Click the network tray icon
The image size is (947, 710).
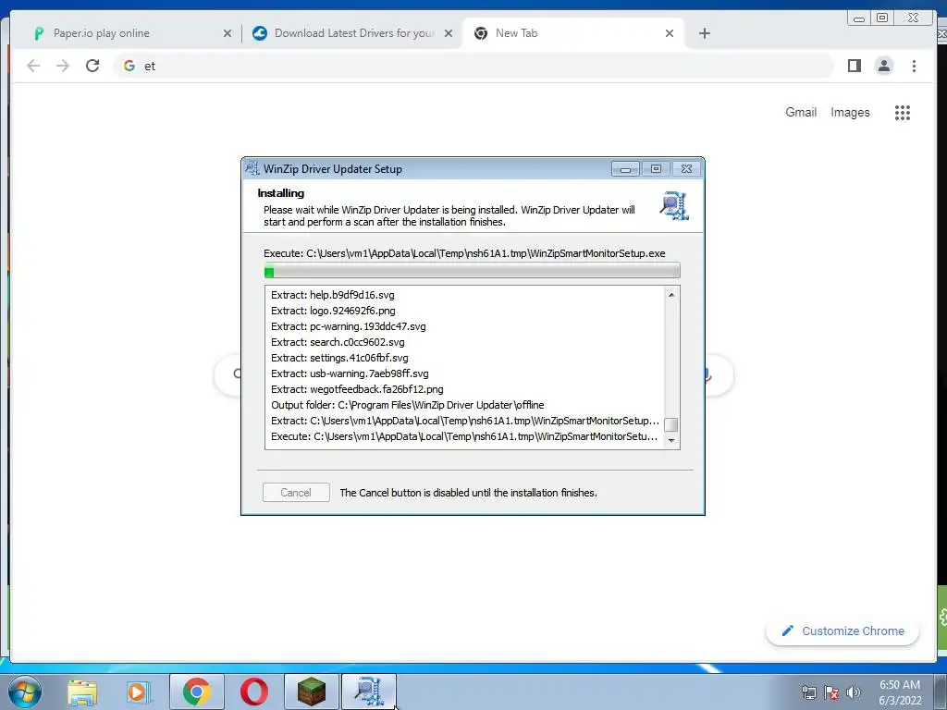point(808,692)
